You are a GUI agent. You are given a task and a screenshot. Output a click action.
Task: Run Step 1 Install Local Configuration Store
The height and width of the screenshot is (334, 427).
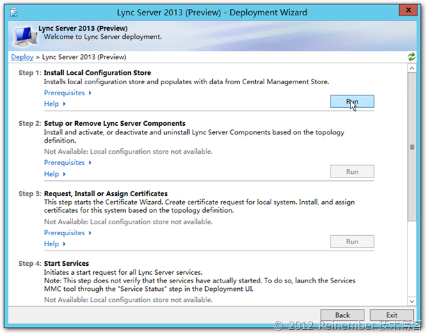(x=352, y=102)
